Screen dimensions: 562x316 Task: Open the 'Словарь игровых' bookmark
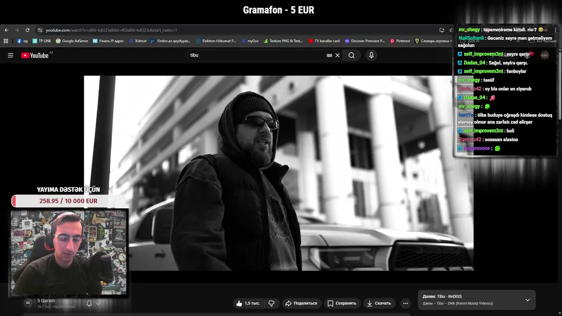(433, 41)
